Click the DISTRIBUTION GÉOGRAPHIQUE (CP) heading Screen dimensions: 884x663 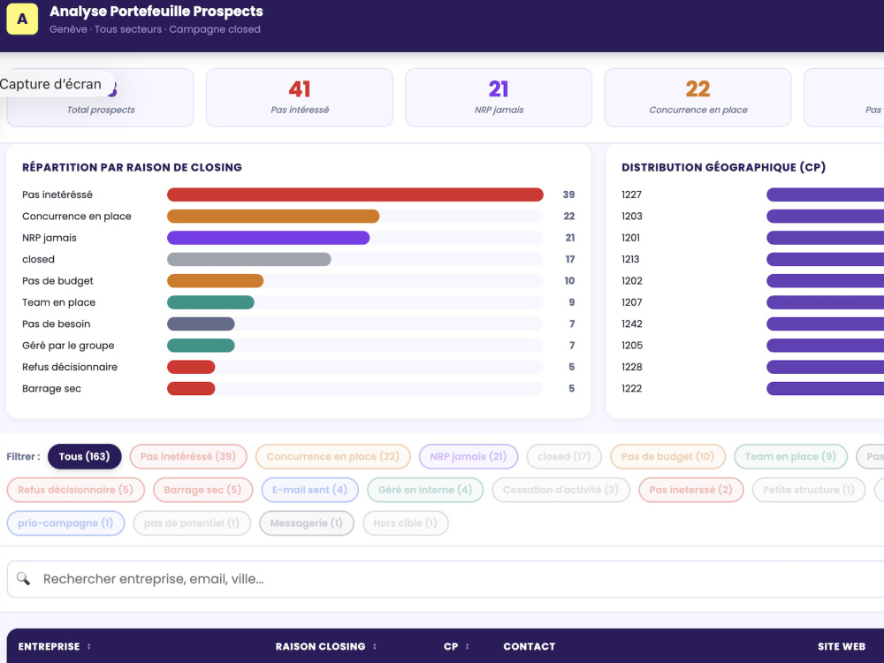click(x=723, y=167)
